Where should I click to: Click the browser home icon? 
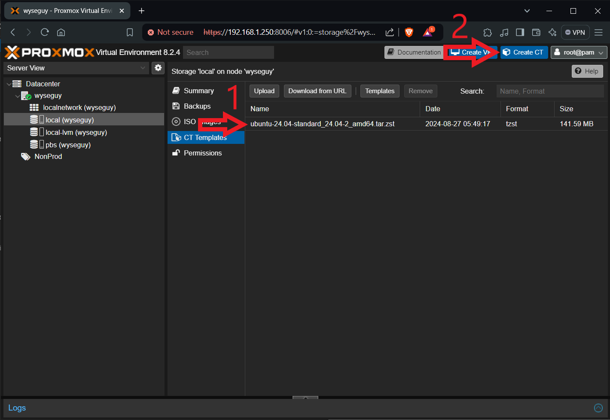point(61,32)
